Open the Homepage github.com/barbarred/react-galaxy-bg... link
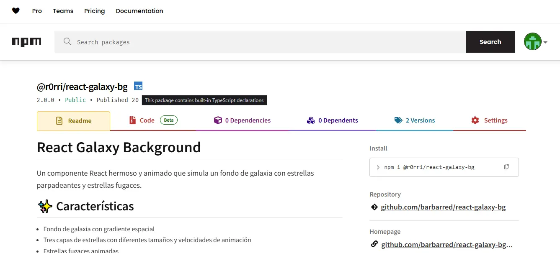Image resolution: width=560 pixels, height=253 pixels. (447, 245)
